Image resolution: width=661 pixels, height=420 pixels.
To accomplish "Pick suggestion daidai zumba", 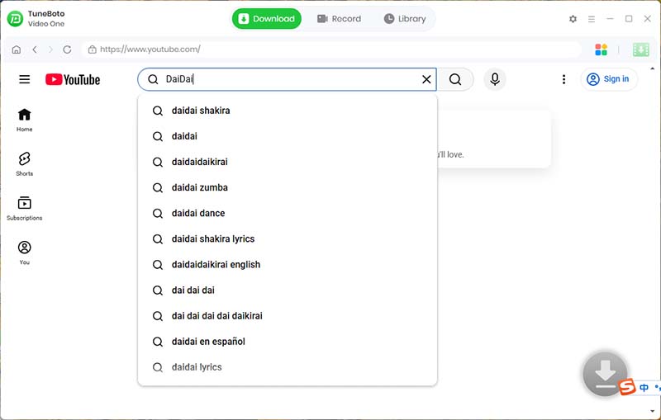I will pos(288,187).
